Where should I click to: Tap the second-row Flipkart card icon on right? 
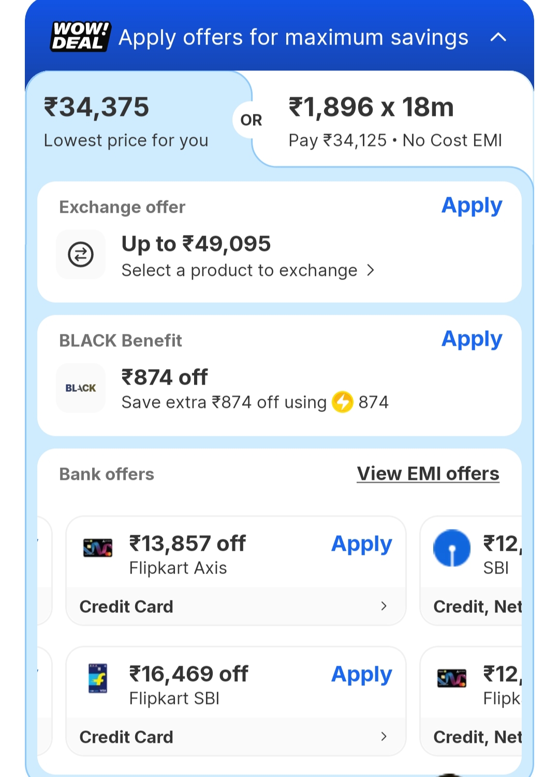pyautogui.click(x=452, y=678)
